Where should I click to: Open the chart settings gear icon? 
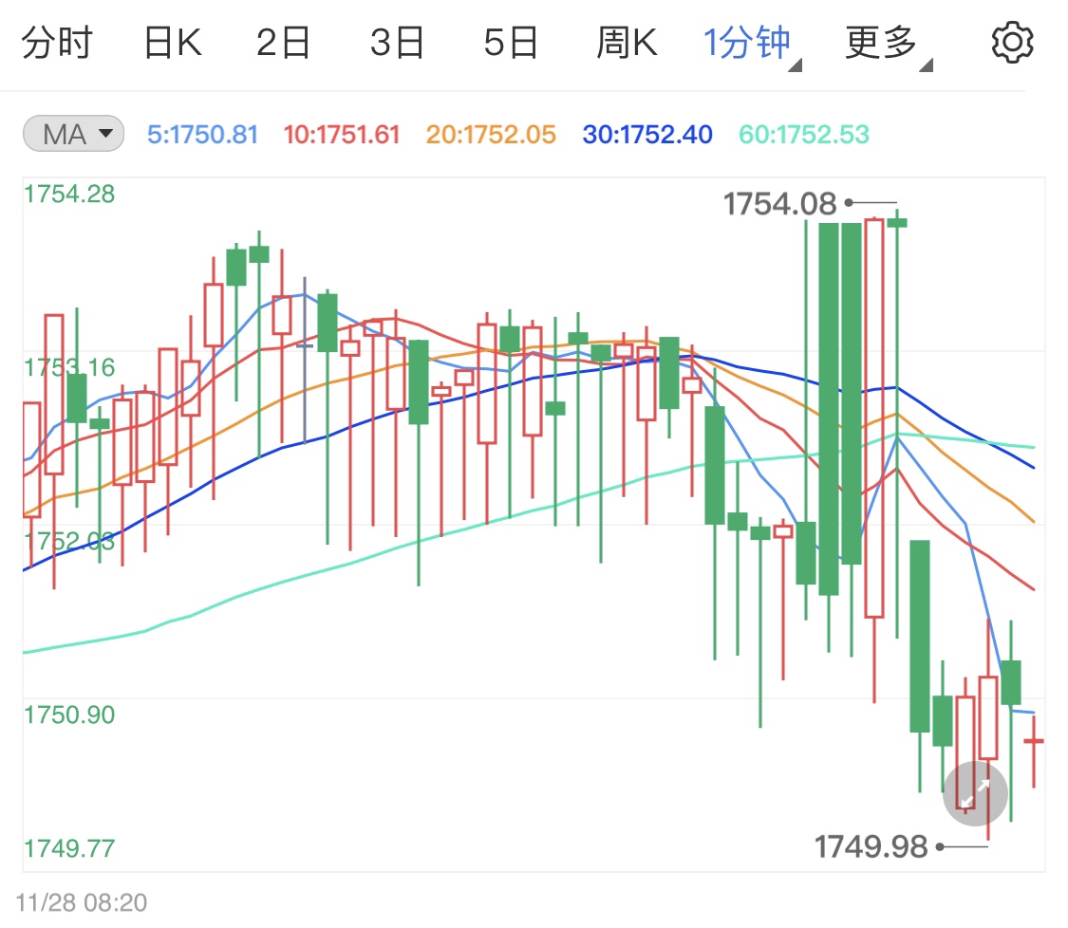(1012, 42)
